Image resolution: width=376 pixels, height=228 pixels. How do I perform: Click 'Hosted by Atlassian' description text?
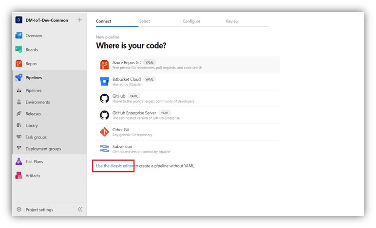127,85
